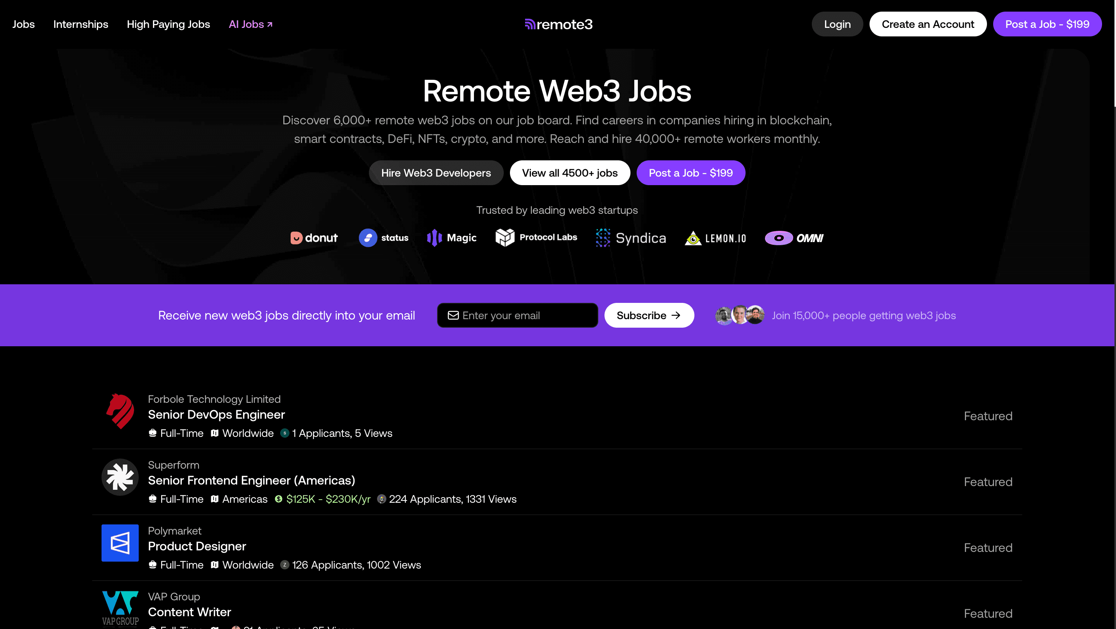Click the Subscribe button

tap(649, 315)
